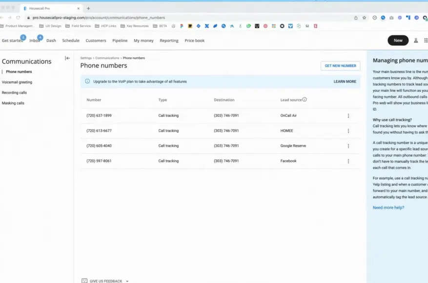The width and height of the screenshot is (428, 283).
Task: Open the Need more help link
Action: click(x=388, y=207)
